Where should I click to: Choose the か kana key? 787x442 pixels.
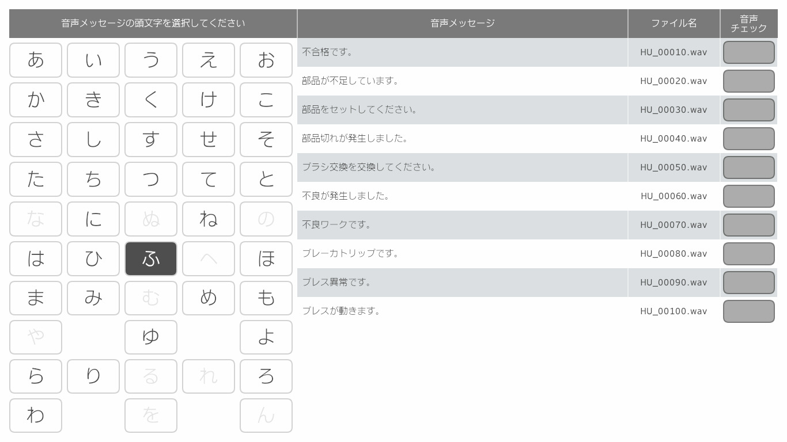(x=36, y=100)
